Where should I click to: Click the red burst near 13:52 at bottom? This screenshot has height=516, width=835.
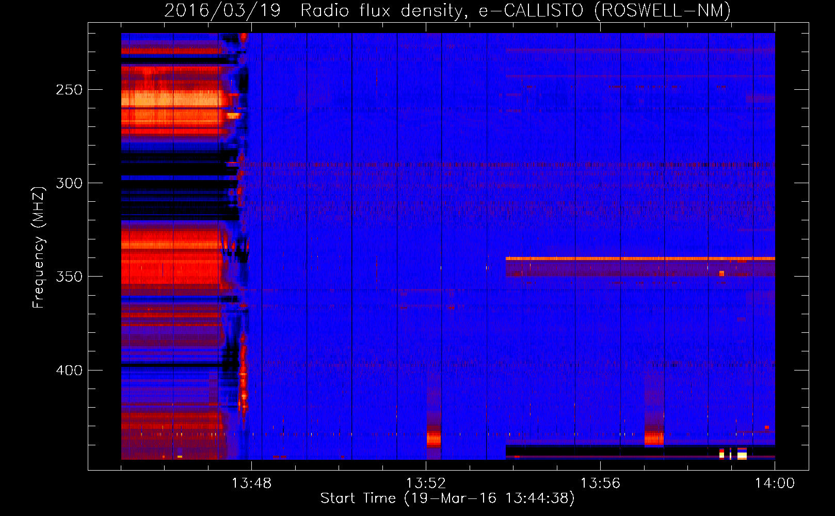(x=433, y=440)
